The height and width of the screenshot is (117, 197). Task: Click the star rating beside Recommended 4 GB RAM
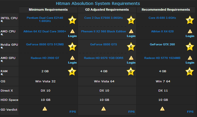point(190,71)
